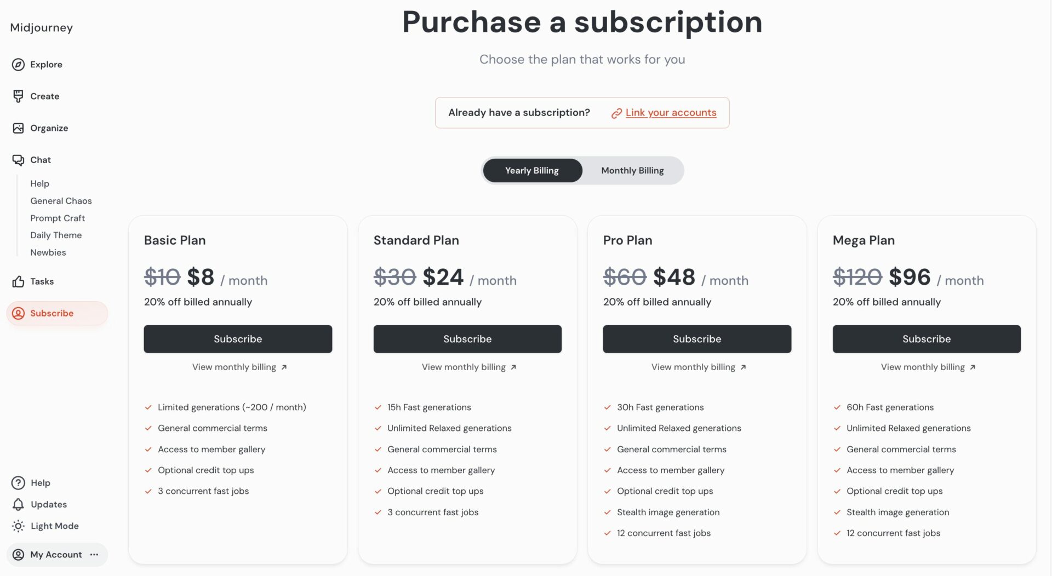Viewport: 1052px width, 576px height.
Task: Click the Create paintbrush icon
Action: click(x=18, y=96)
